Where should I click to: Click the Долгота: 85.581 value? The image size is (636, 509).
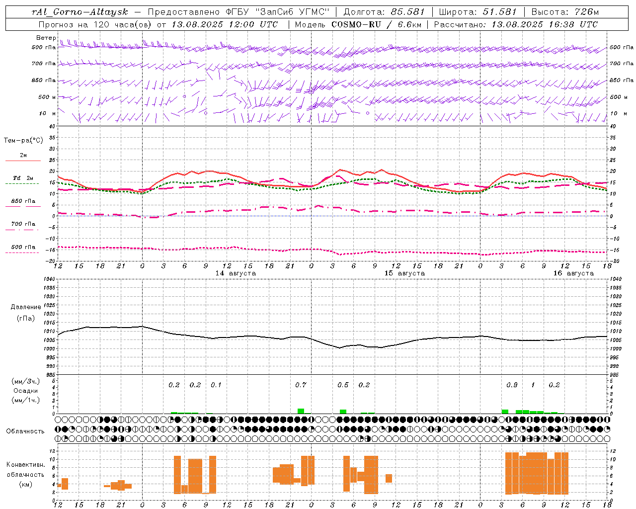tap(384, 12)
